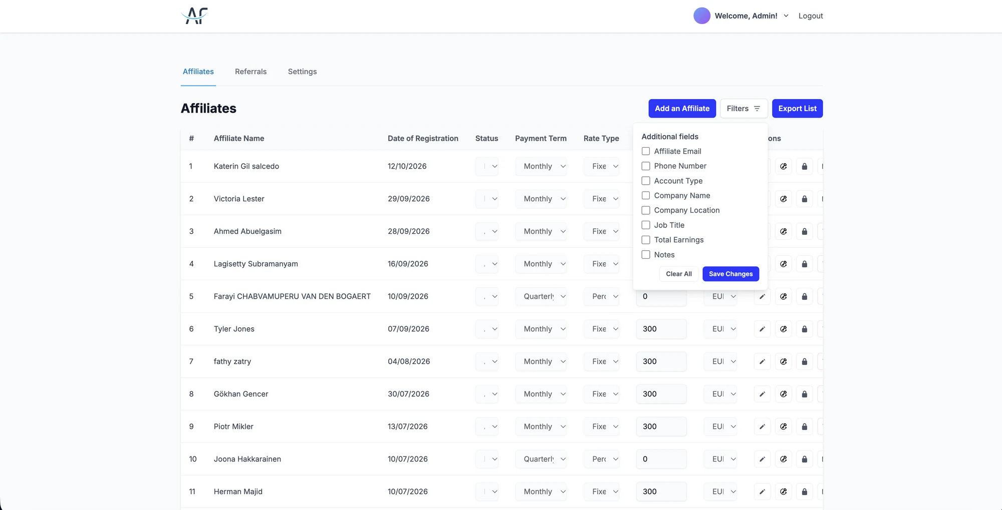Select the Company Location checkbox
Screen dimensions: 1002x510
pyautogui.click(x=646, y=210)
